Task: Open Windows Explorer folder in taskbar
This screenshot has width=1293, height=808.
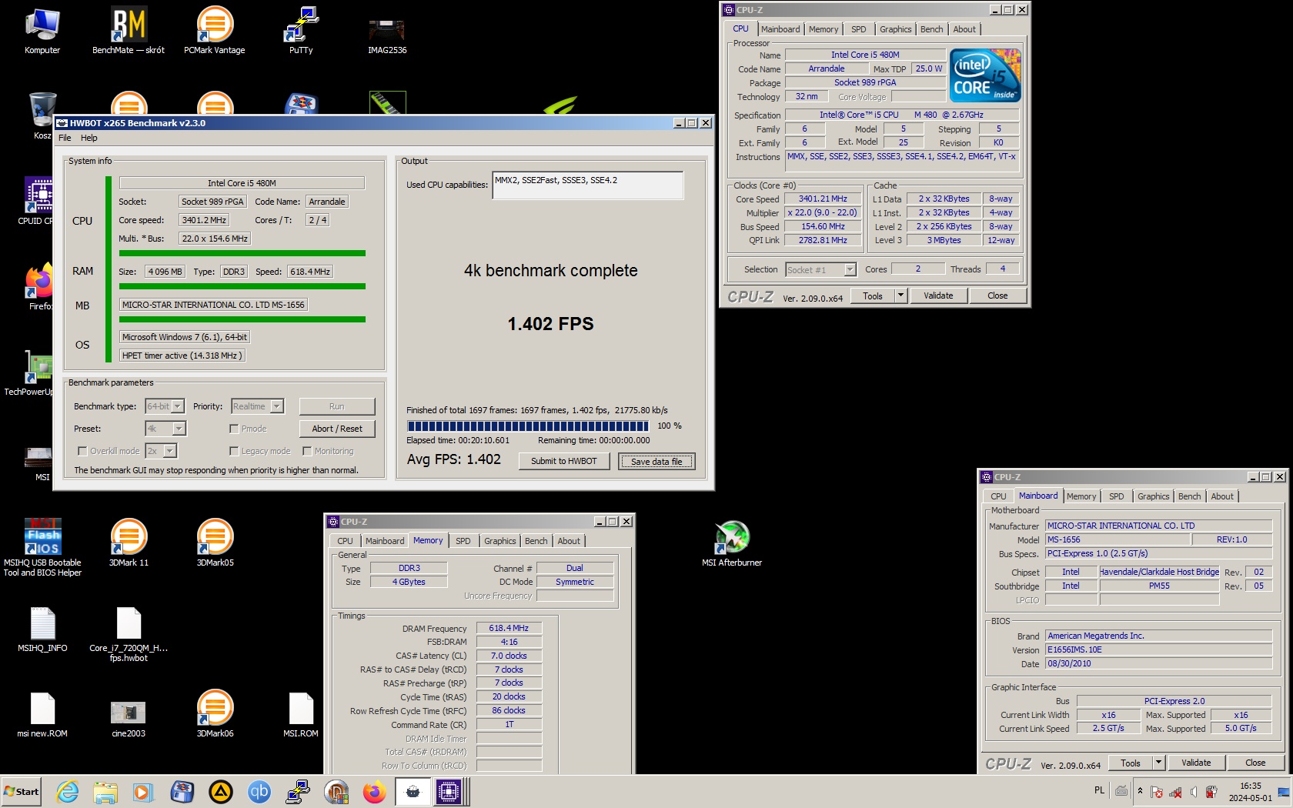Action: point(105,792)
